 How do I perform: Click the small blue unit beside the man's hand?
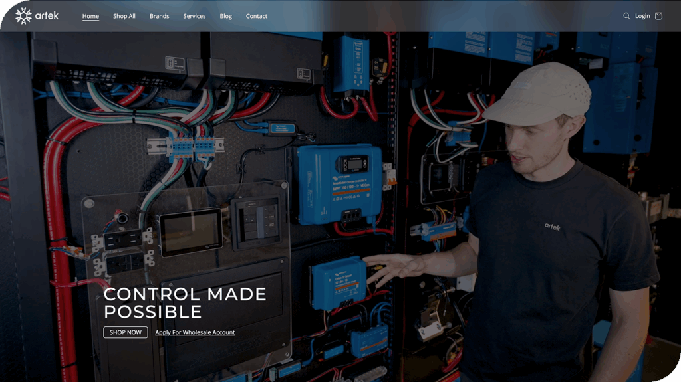339,282
